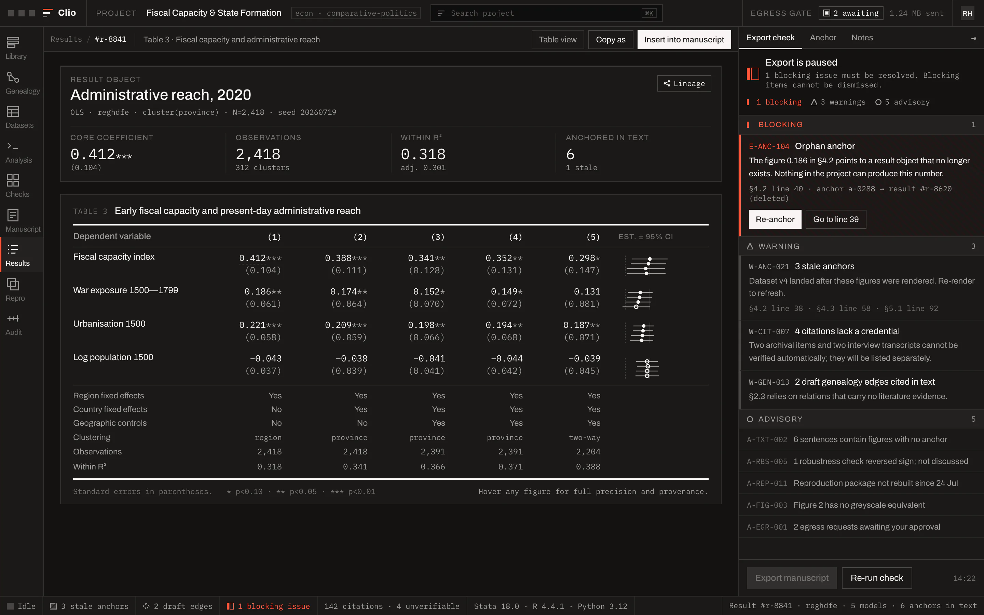This screenshot has width=984, height=615.
Task: Open the Genealogy sidebar icon
Action: coord(13,77)
